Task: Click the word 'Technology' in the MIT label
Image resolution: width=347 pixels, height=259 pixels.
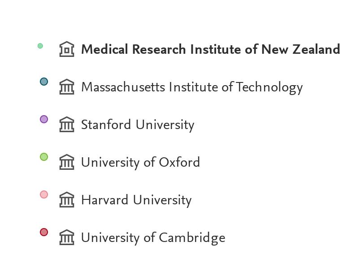Action: coord(269,87)
